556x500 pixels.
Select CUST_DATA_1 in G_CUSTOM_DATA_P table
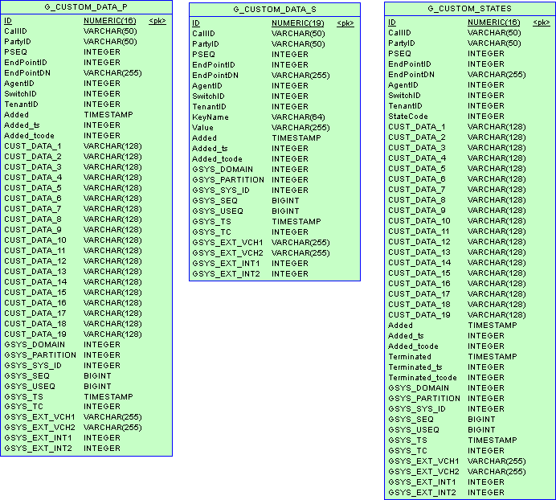coord(33,146)
